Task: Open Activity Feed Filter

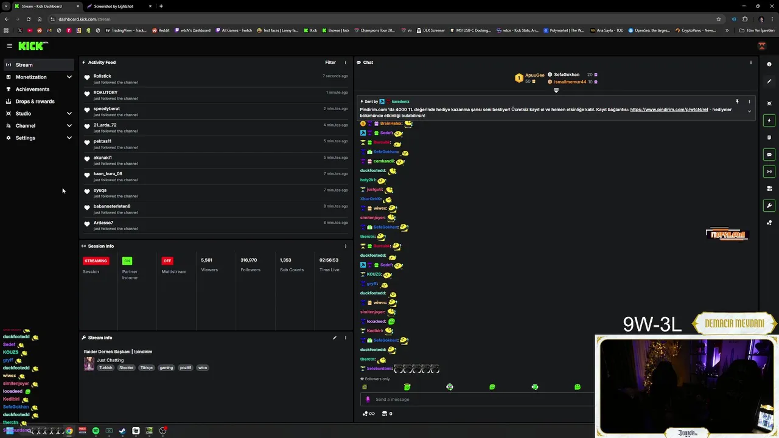Action: coord(330,62)
